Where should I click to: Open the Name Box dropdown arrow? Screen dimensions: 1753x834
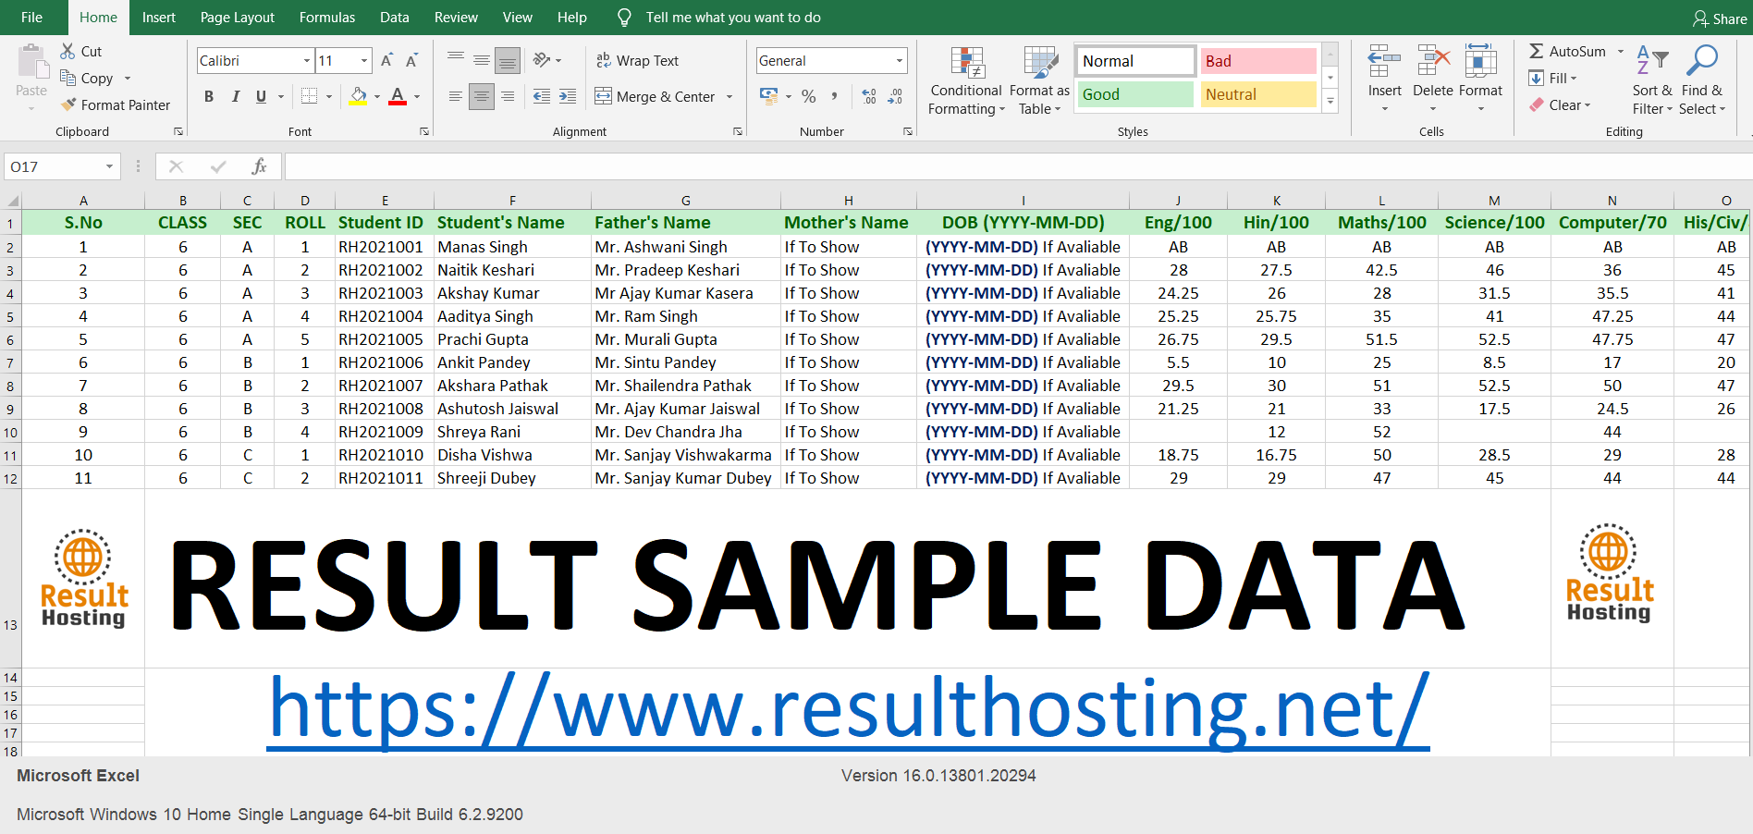tap(109, 166)
